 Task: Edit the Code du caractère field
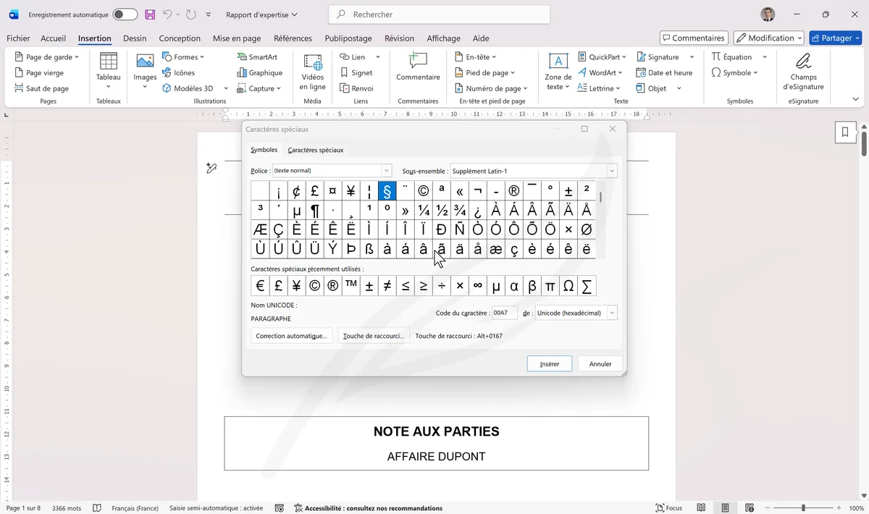pyautogui.click(x=504, y=312)
